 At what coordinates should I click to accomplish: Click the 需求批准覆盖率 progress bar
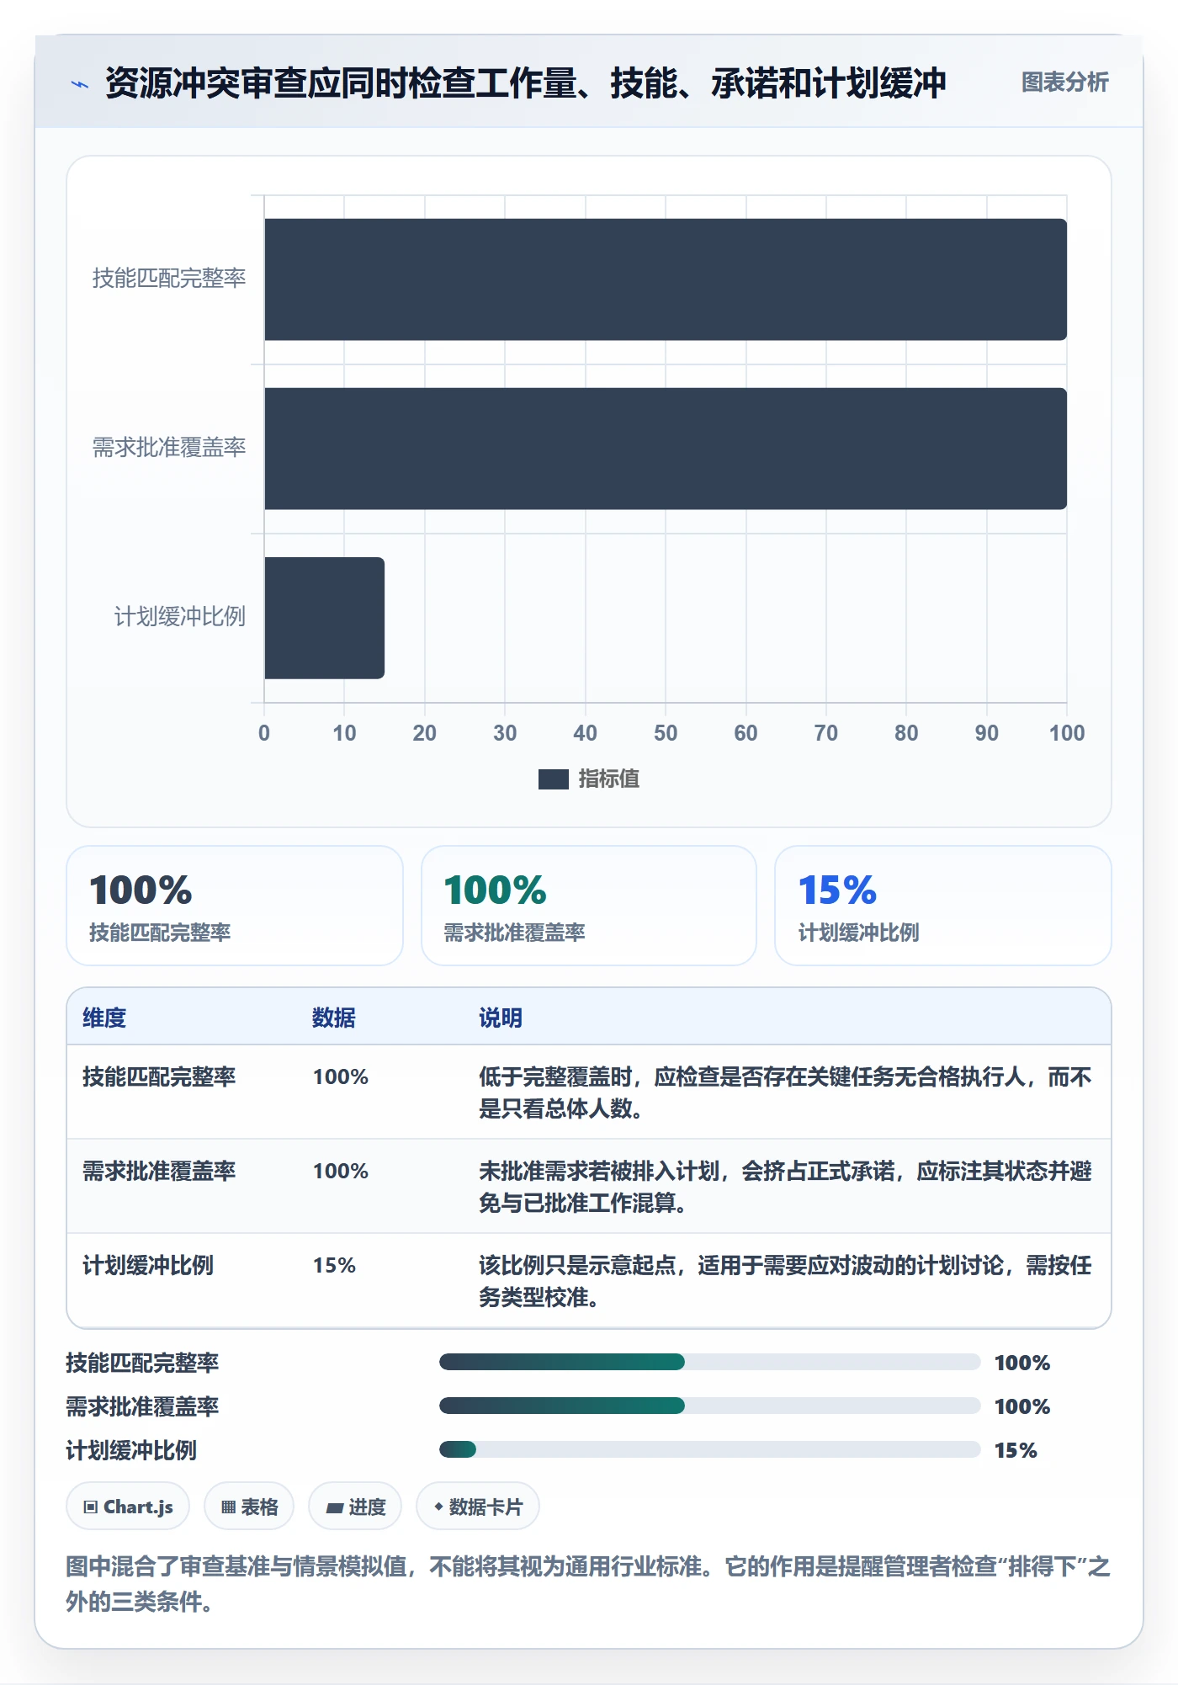[x=710, y=1406]
